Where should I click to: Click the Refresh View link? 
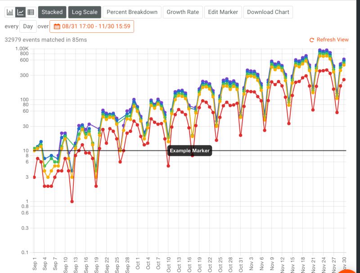pos(333,40)
